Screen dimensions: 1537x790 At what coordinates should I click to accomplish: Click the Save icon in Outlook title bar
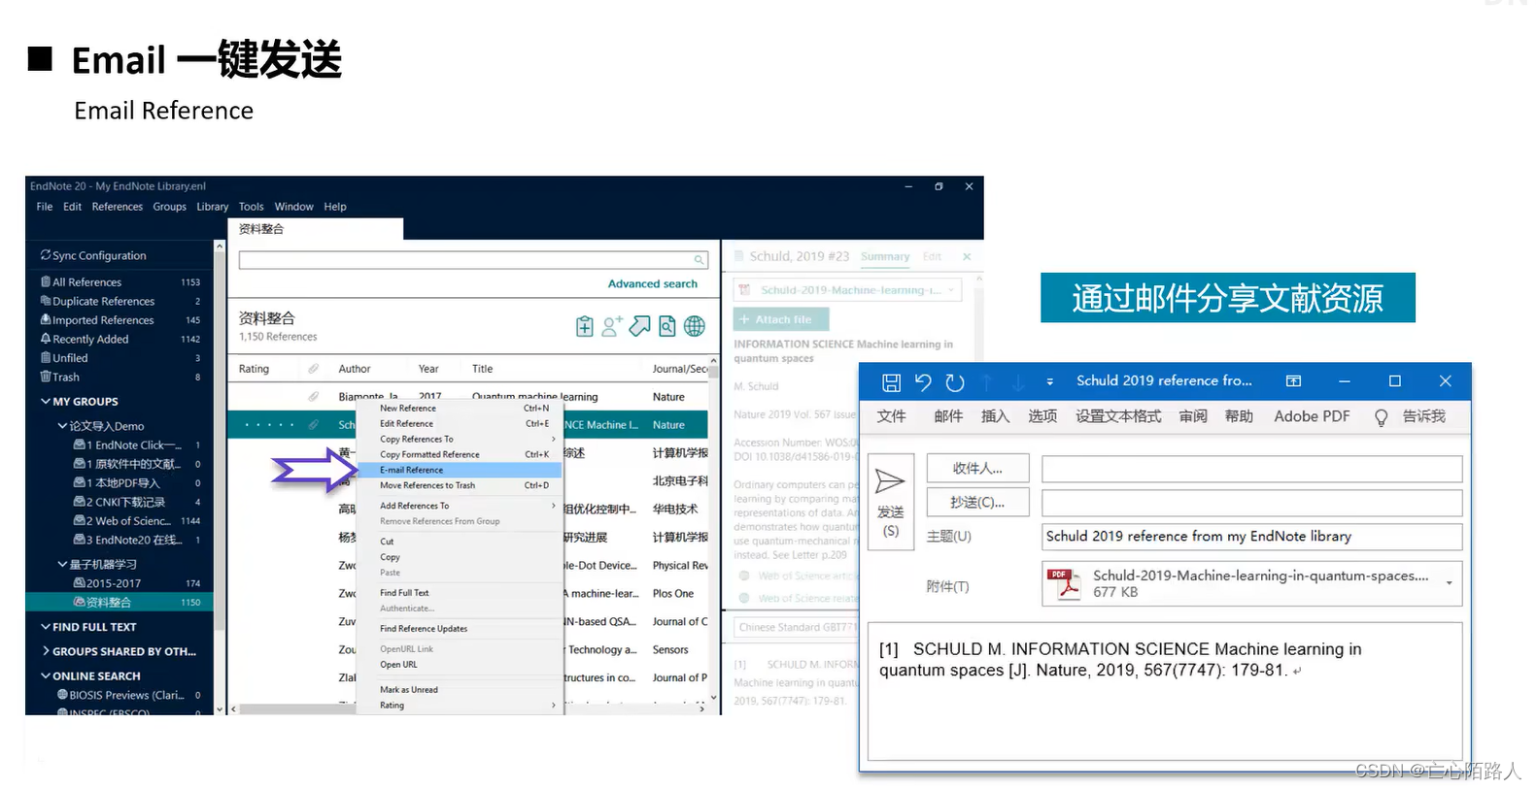point(891,382)
